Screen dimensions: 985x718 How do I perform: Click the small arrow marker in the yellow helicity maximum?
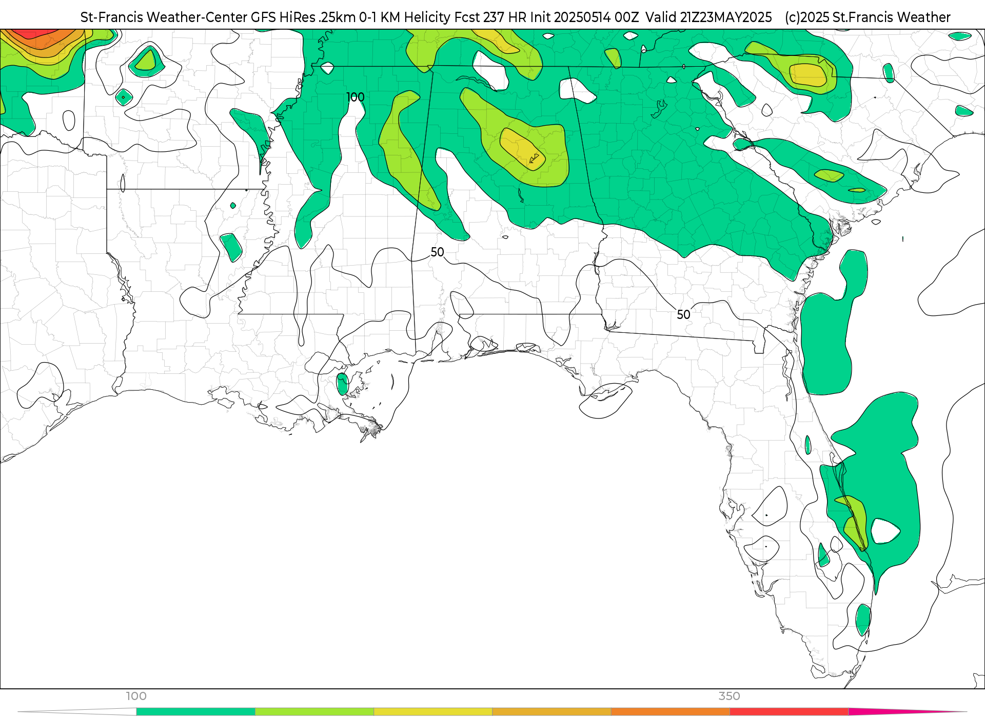pyautogui.click(x=534, y=158)
